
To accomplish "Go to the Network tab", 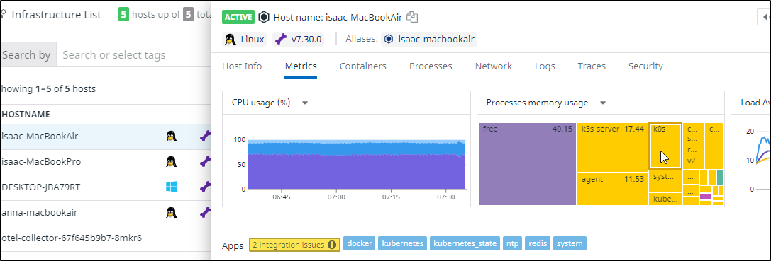I will click(494, 66).
